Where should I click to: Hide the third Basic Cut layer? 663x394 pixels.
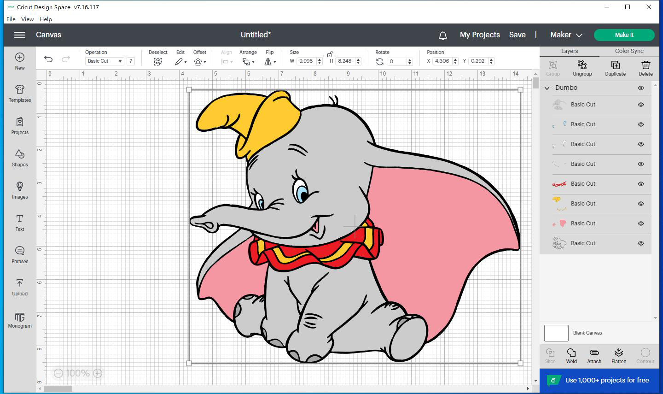[x=640, y=144]
